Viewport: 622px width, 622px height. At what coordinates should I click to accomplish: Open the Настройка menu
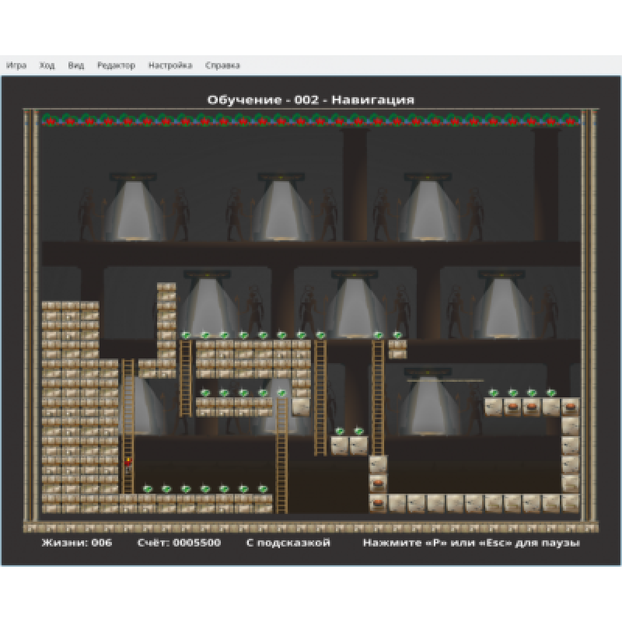[x=170, y=66]
